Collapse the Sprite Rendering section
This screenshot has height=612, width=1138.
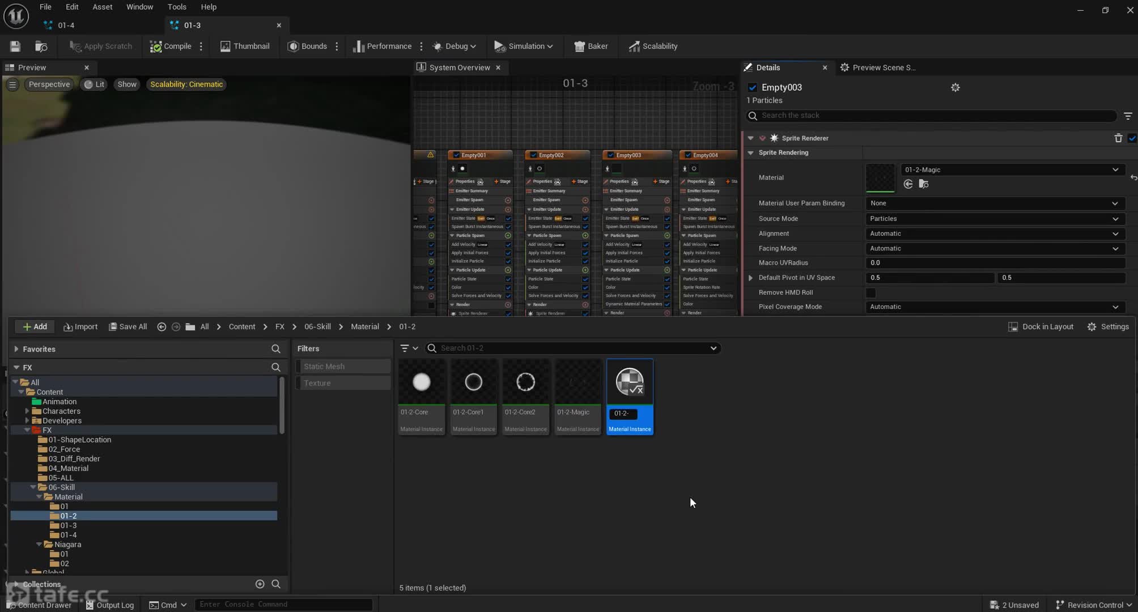(x=751, y=153)
